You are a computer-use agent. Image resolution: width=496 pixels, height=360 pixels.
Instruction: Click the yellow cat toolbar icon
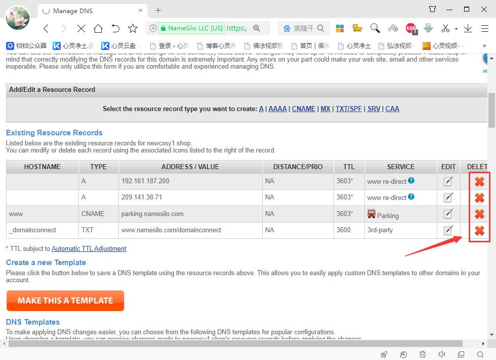357,28
